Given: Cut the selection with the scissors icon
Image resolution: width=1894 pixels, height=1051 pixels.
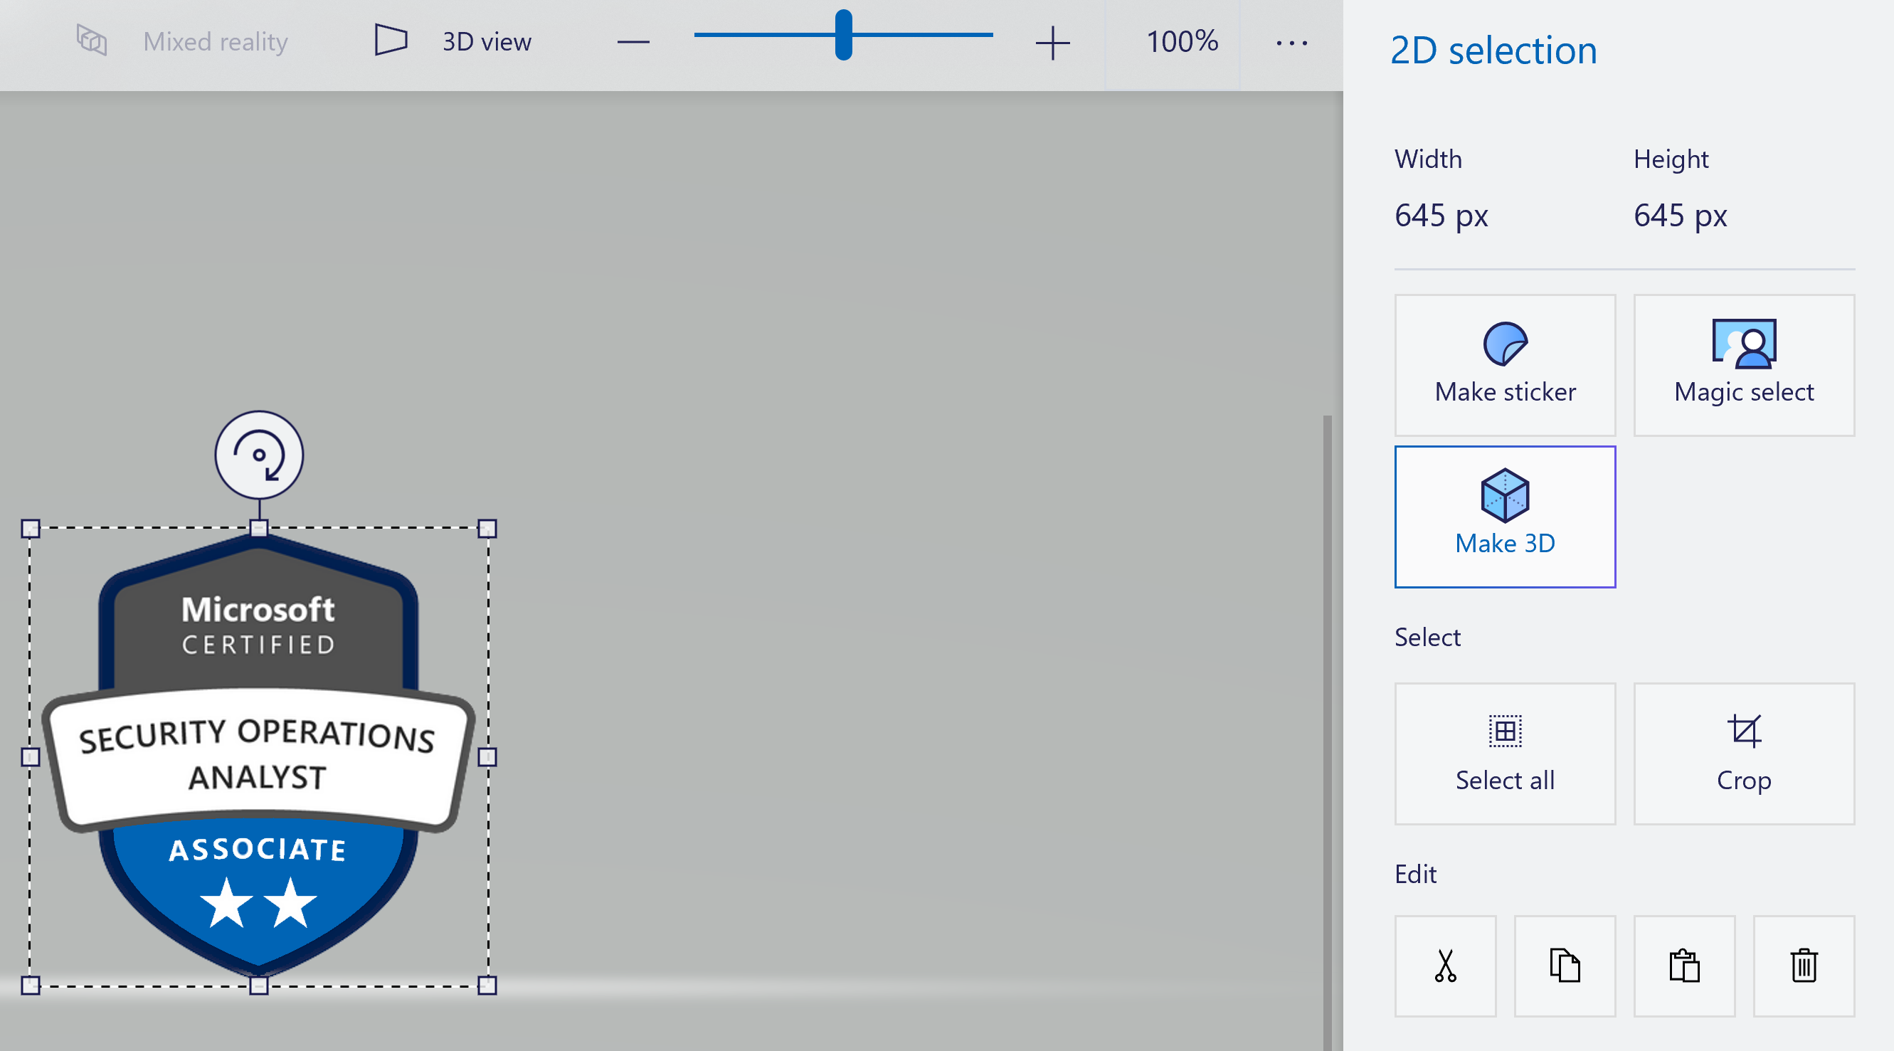Looking at the screenshot, I should 1445,965.
